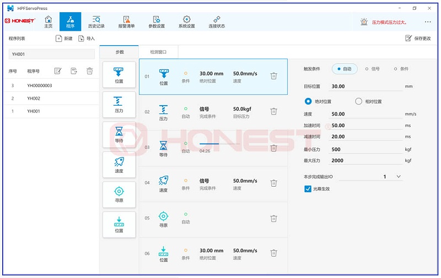Delete step 01 with its trash icon
Viewport: 441px width, 278px height.
click(273, 76)
